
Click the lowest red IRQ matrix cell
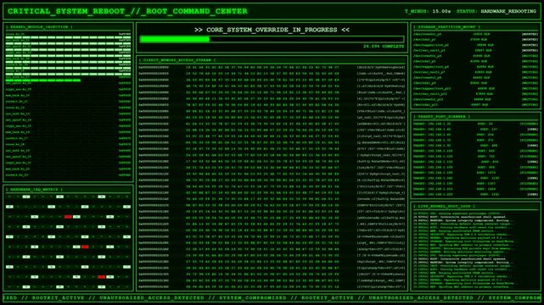[101, 277]
